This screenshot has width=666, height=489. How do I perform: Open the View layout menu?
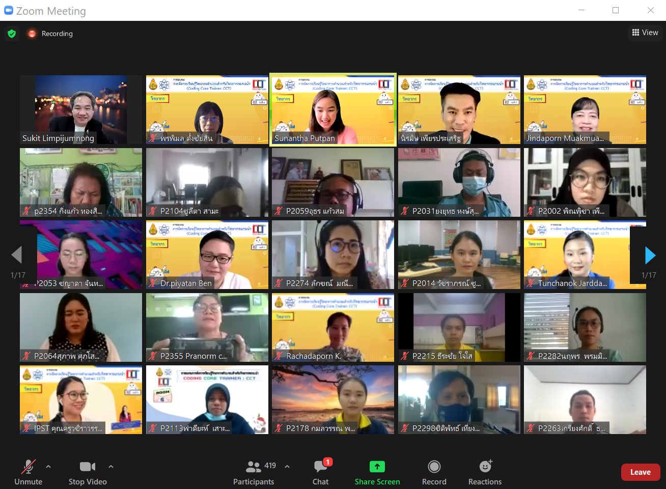[x=645, y=33]
